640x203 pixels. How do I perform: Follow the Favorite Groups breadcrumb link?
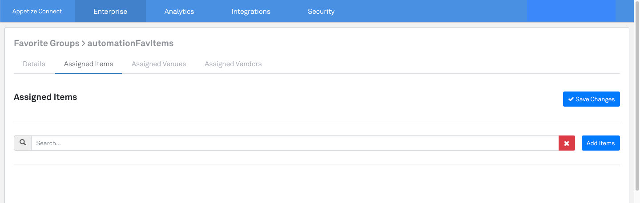(46, 43)
